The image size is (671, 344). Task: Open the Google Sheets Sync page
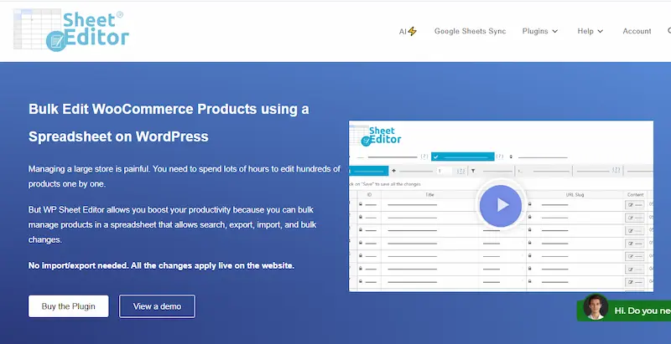click(469, 31)
